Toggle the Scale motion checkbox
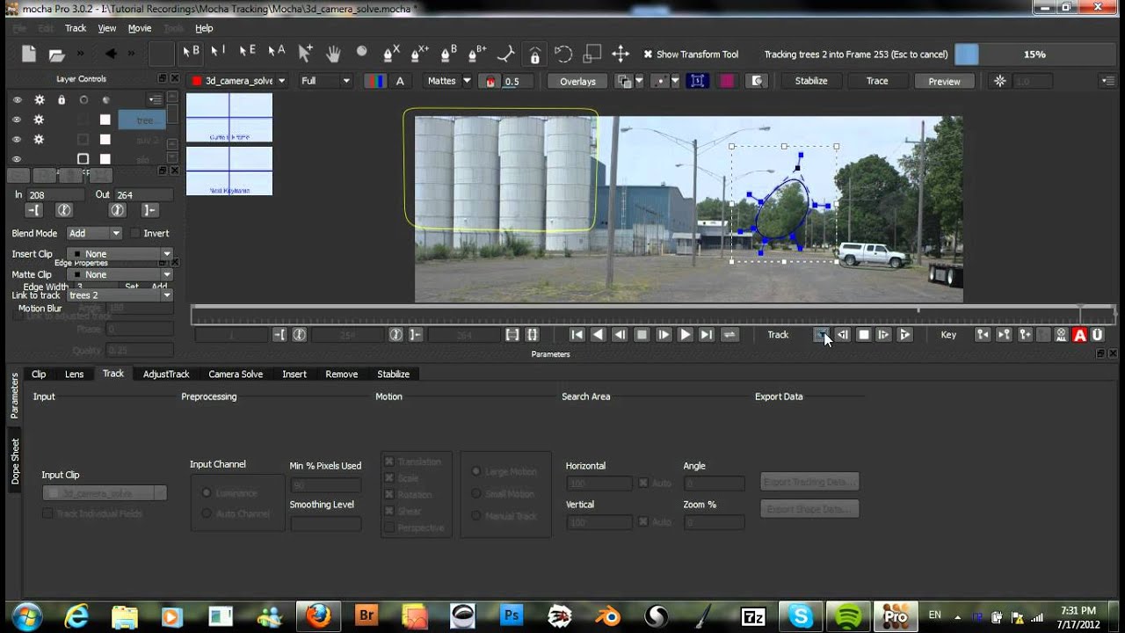The width and height of the screenshot is (1125, 633). (388, 478)
